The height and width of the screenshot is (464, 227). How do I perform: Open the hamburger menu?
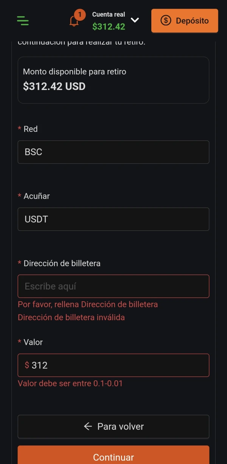click(23, 20)
